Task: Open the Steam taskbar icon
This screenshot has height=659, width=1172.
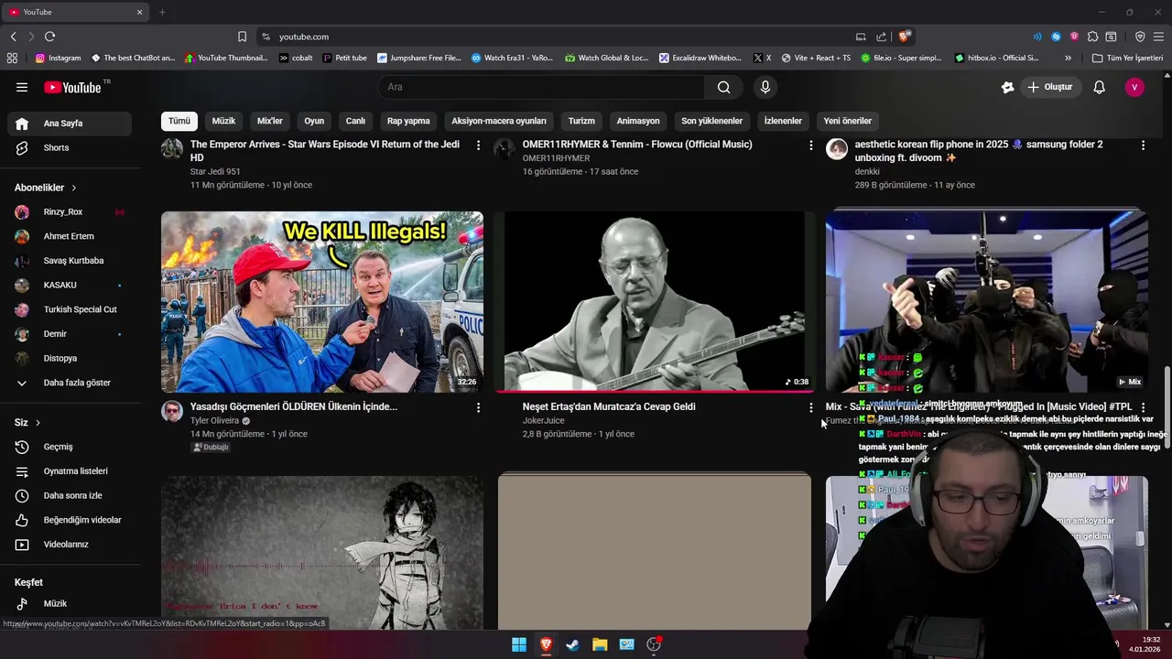Action: click(x=572, y=644)
